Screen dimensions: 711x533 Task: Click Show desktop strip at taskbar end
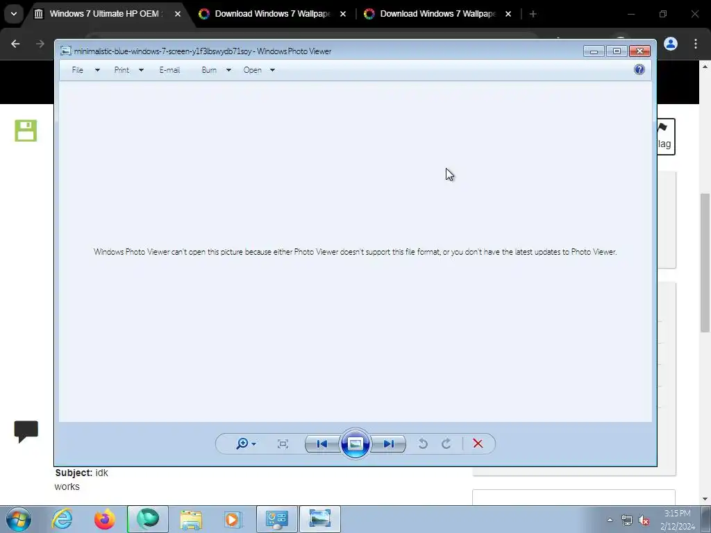coord(706,519)
